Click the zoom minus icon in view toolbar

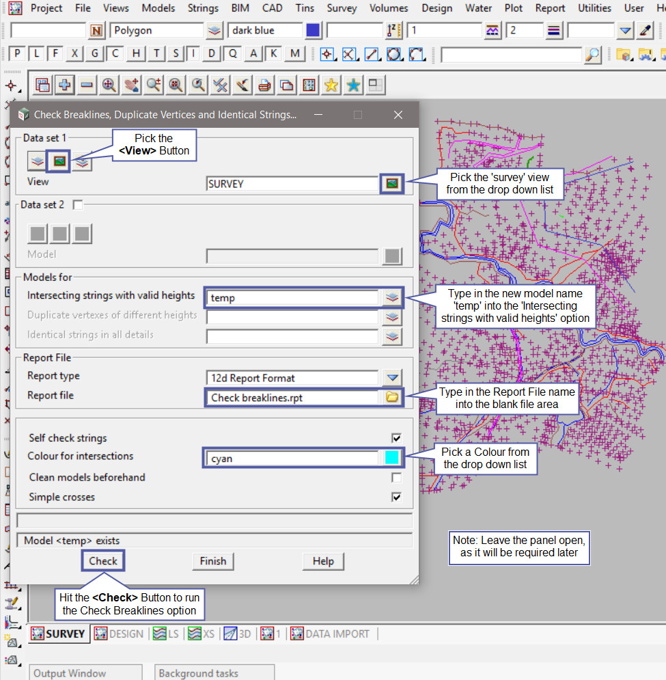point(87,85)
